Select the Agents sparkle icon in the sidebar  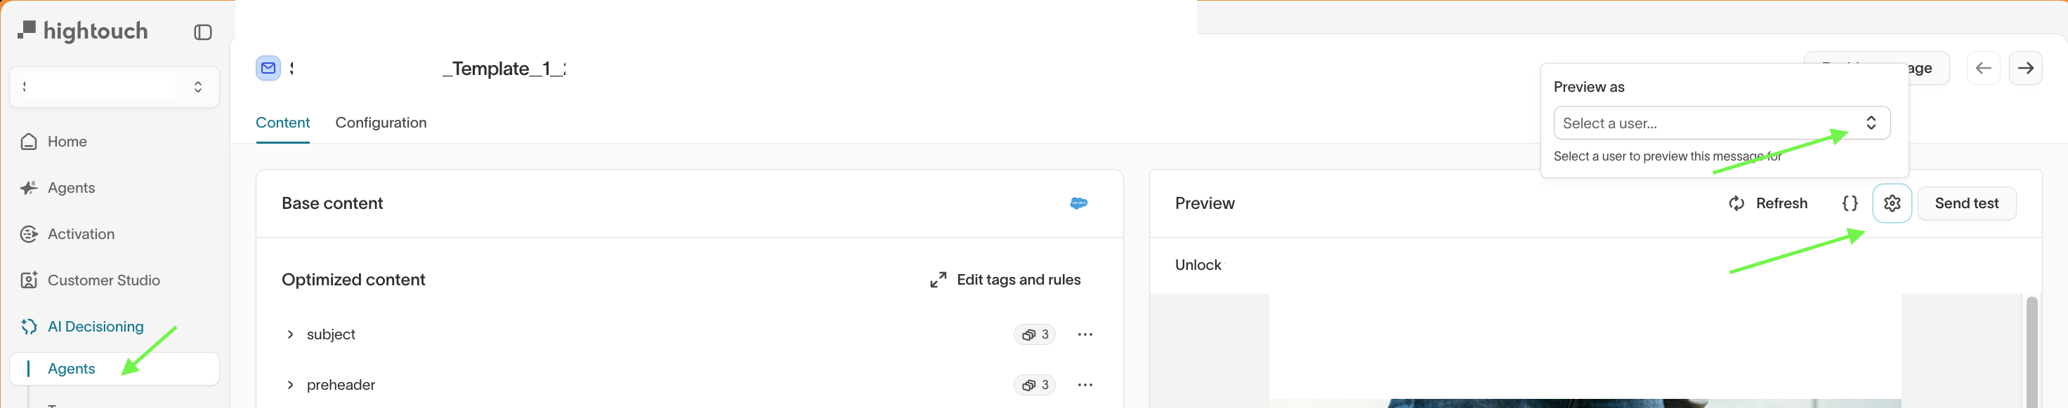pos(29,186)
